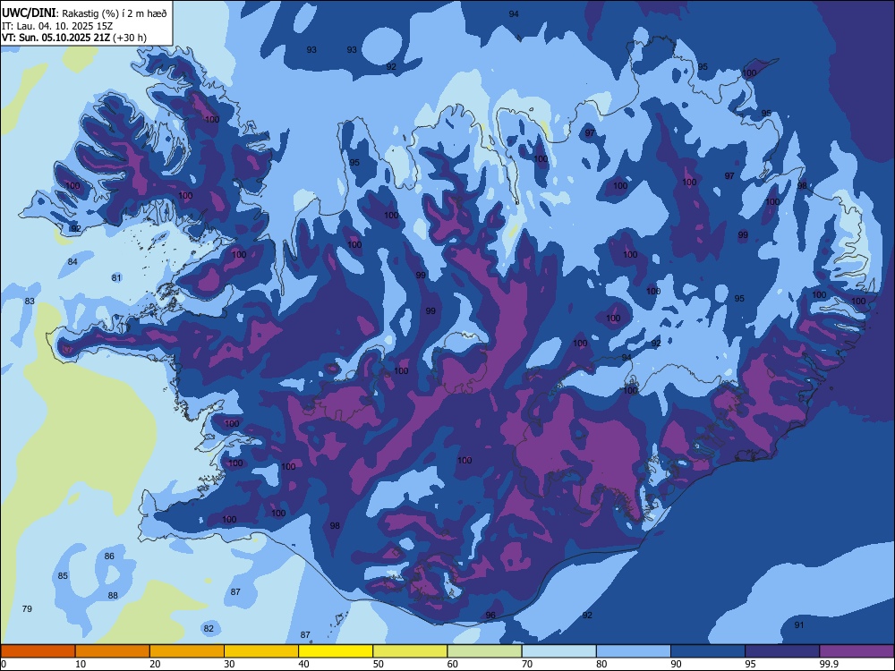Image resolution: width=895 pixels, height=671 pixels.
Task: Select the map value 82
Action: (209, 629)
